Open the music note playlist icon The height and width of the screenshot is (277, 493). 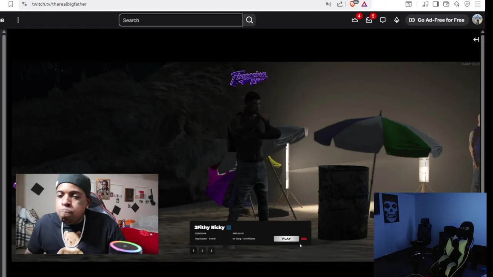pos(426,4)
